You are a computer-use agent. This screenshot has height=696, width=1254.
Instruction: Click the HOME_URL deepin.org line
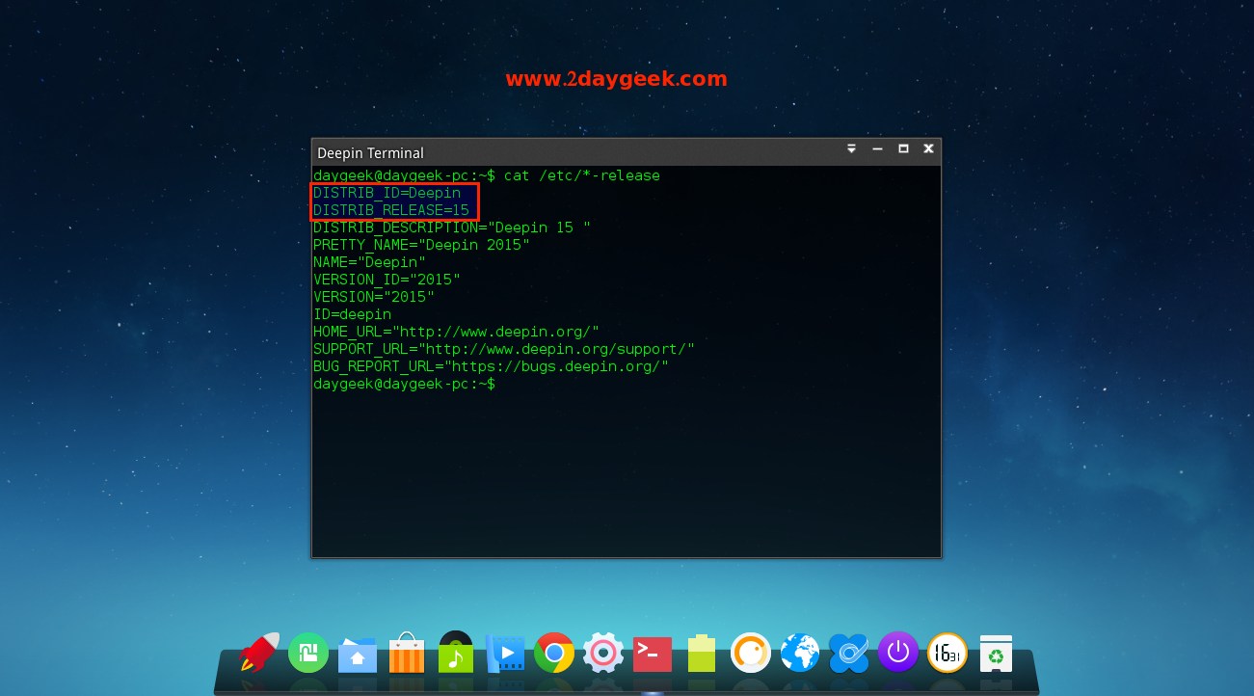point(456,332)
